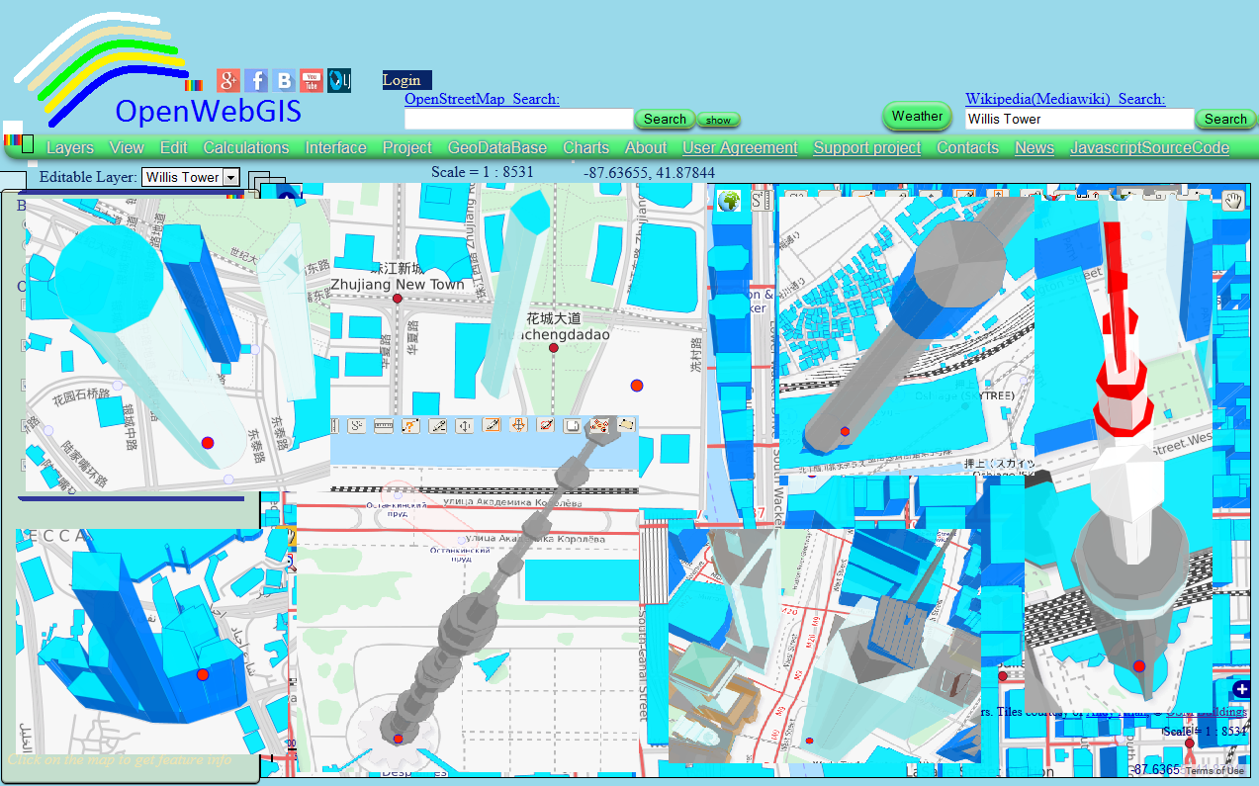Open the Editable Layer dropdown
Image resolution: width=1259 pixels, height=786 pixels.
point(191,177)
